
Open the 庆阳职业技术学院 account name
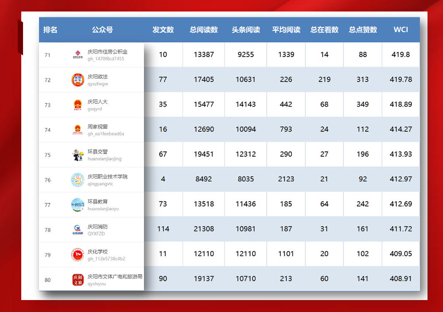point(107,177)
